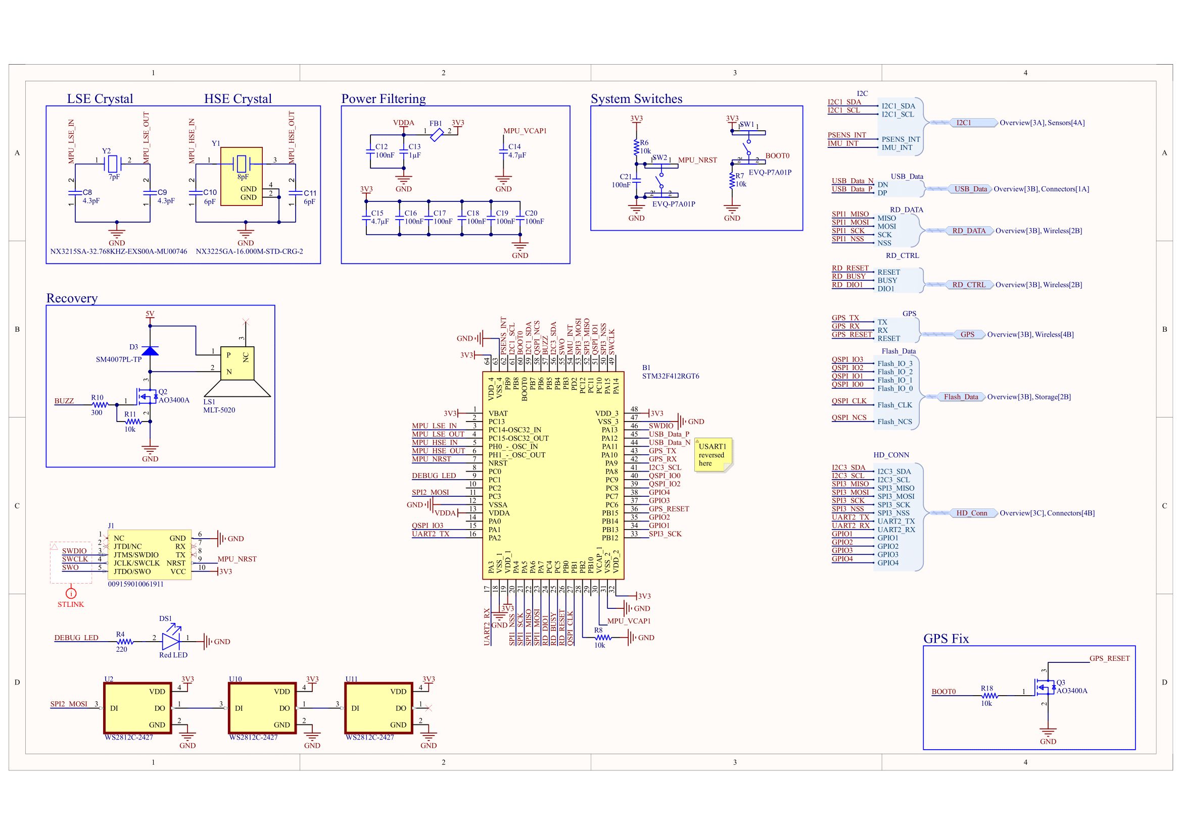Select the U2 WS2812C-2427 LED component
1182x835 pixels.
point(137,708)
